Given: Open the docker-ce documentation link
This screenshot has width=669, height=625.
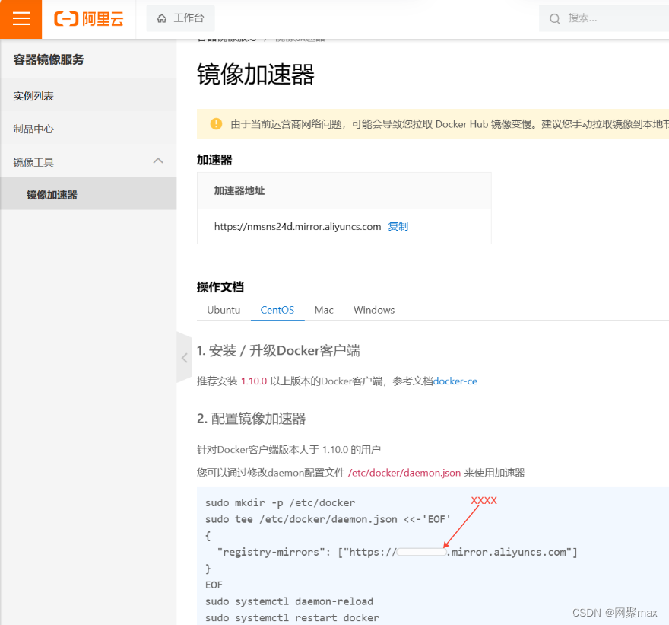Looking at the screenshot, I should click(x=455, y=381).
